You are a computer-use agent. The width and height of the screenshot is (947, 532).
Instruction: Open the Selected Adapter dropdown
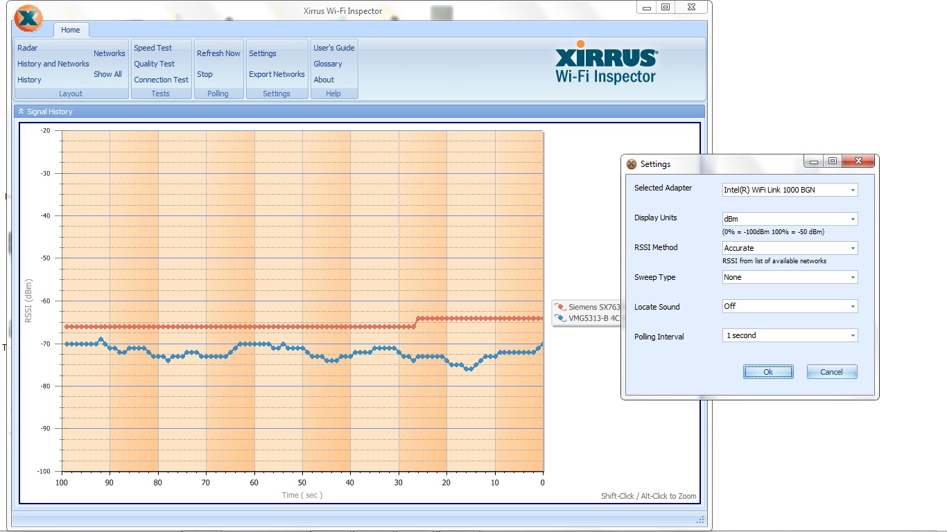point(790,190)
